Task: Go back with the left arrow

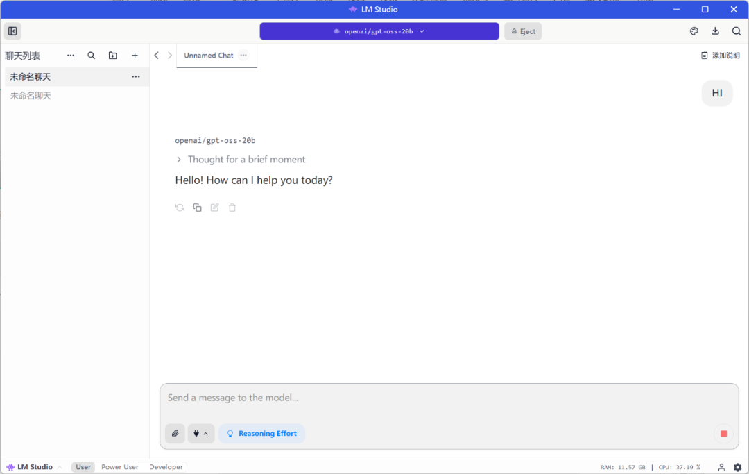Action: pos(156,56)
